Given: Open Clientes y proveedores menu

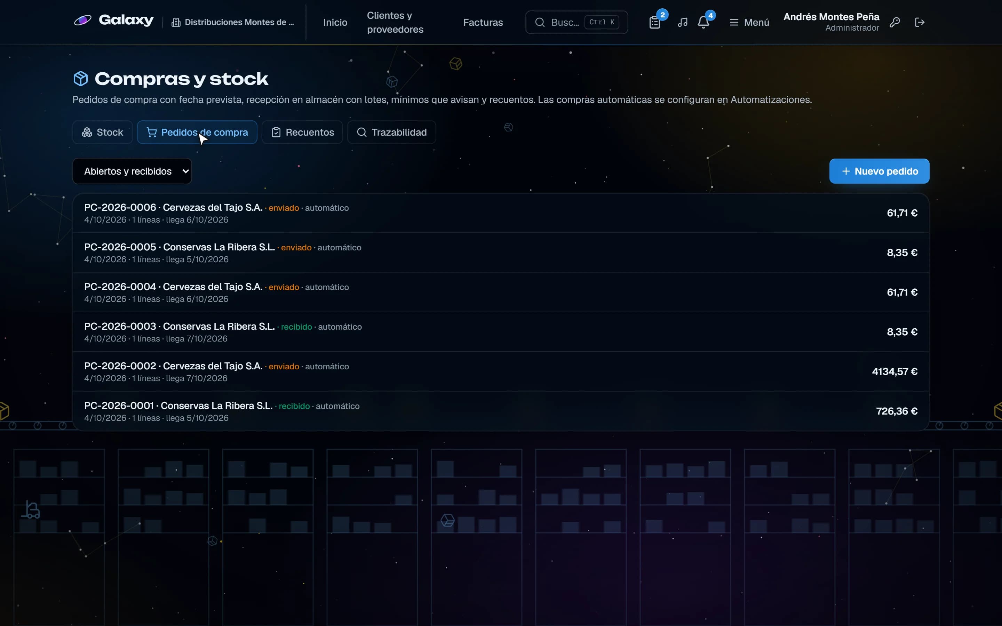Looking at the screenshot, I should (395, 22).
